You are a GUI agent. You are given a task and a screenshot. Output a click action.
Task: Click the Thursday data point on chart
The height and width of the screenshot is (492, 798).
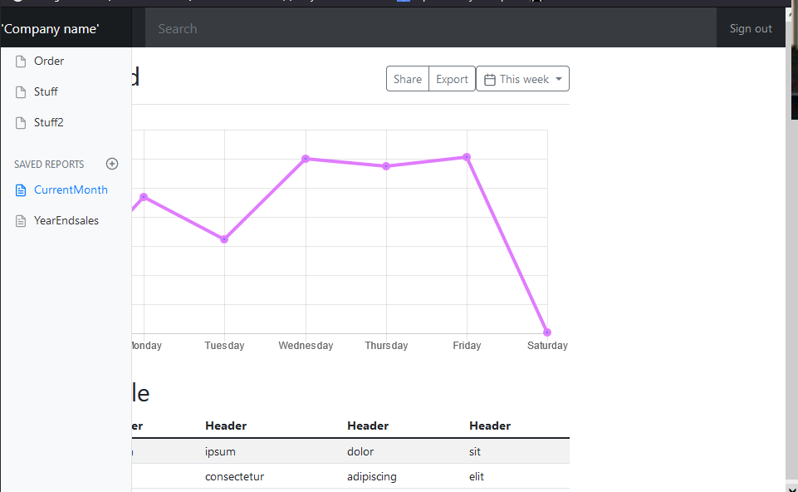[386, 166]
